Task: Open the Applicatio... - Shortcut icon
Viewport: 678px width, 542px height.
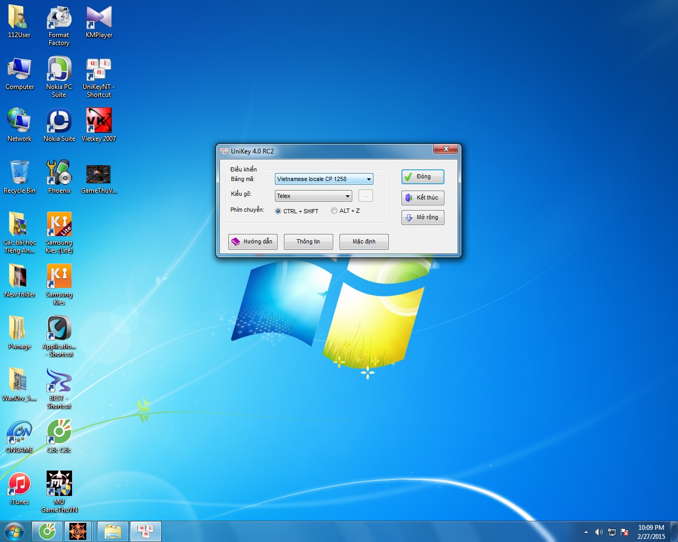Action: tap(59, 337)
